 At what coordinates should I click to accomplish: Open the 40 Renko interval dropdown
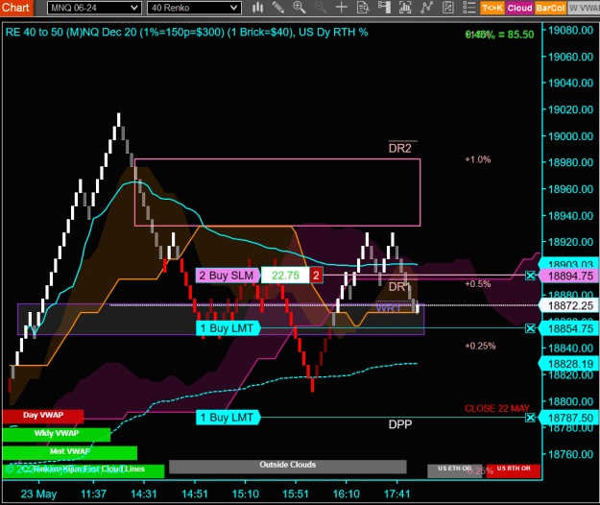(x=194, y=8)
